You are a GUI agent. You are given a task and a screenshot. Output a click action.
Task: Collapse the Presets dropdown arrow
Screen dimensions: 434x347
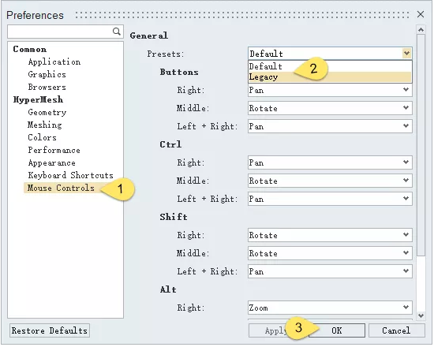[x=406, y=53]
